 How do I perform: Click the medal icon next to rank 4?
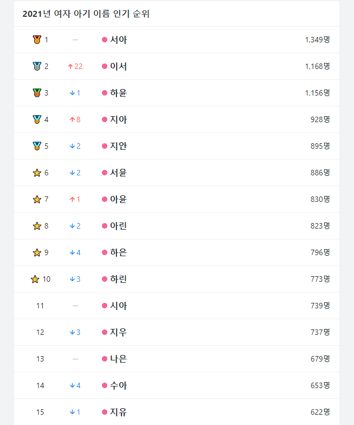pyautogui.click(x=37, y=119)
